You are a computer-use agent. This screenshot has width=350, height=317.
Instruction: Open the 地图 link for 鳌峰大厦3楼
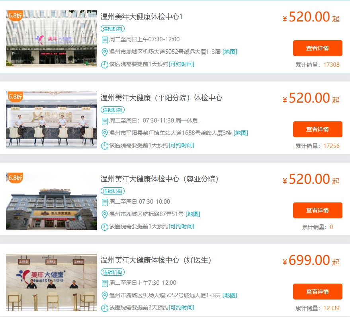click(x=241, y=133)
